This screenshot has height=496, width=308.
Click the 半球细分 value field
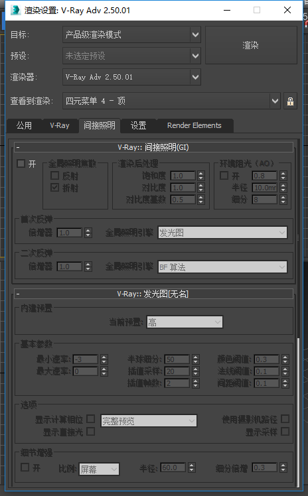(177, 359)
